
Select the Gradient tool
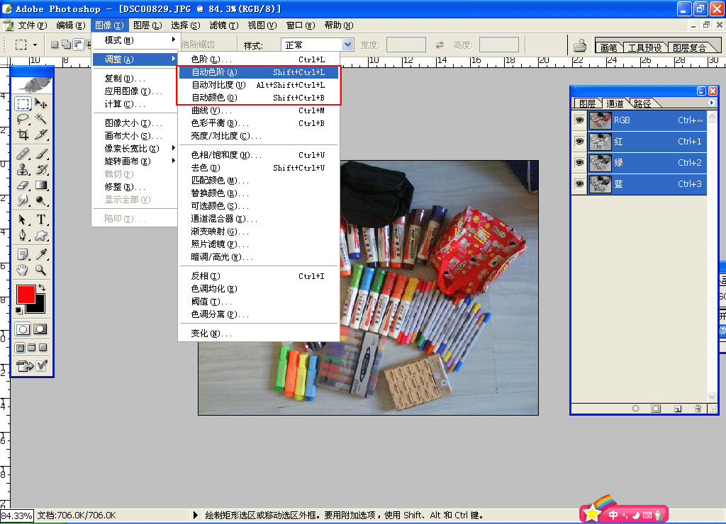click(40, 185)
